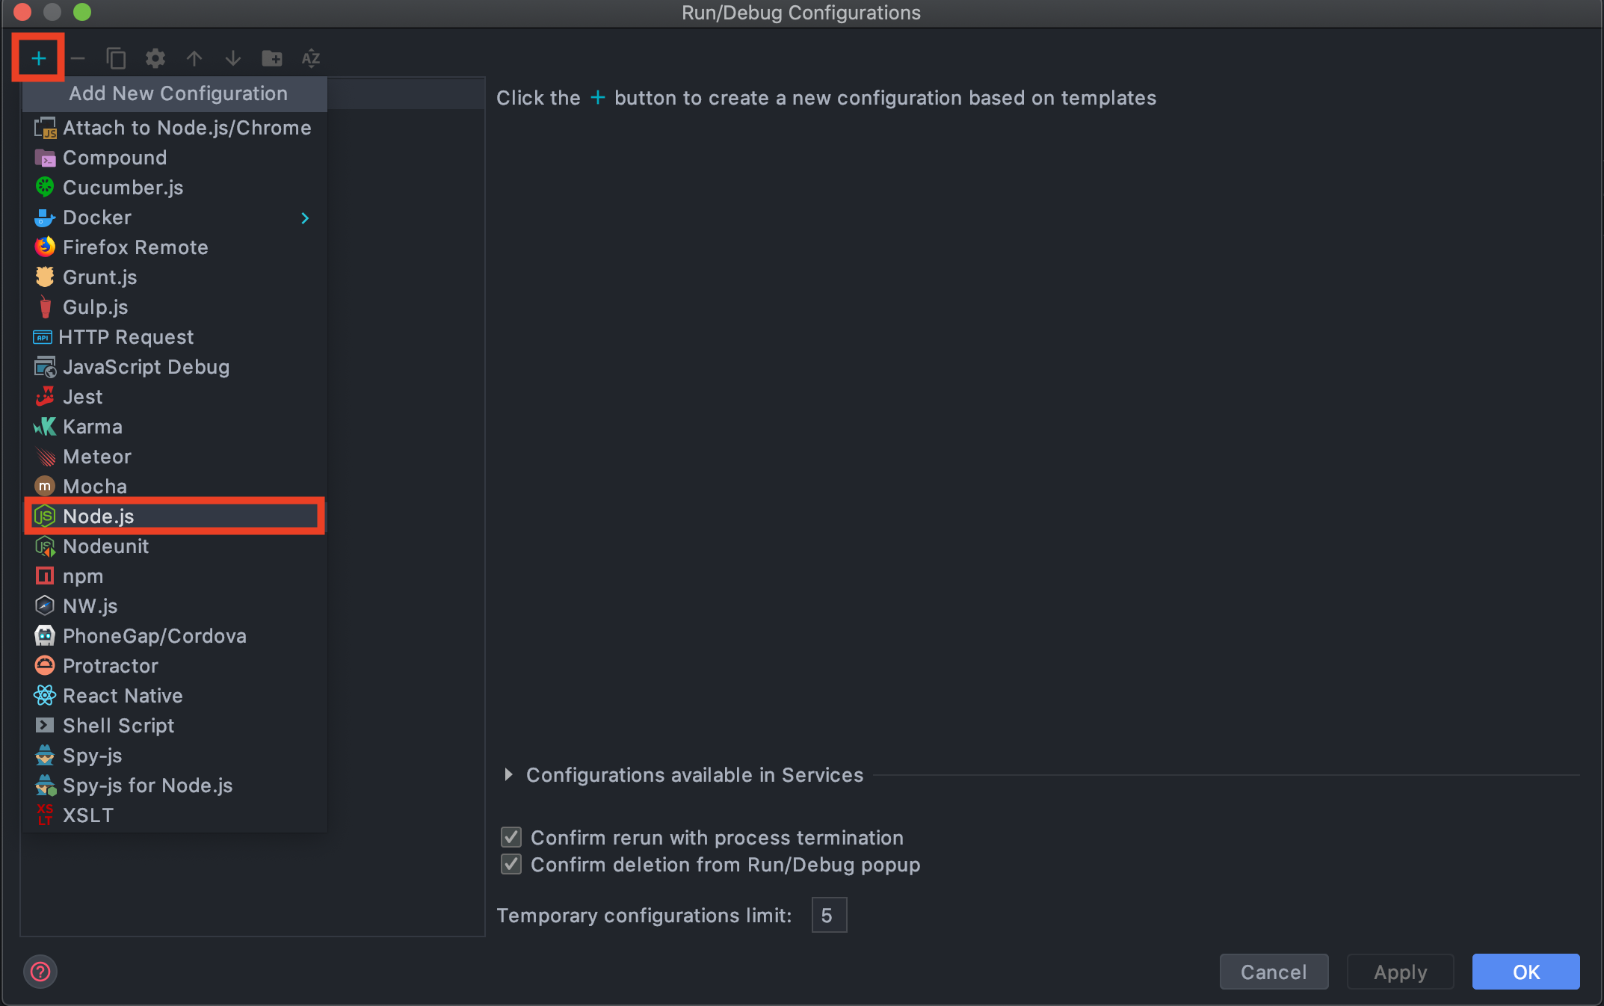Click the Sort Configurations alphabetically icon

pos(311,58)
